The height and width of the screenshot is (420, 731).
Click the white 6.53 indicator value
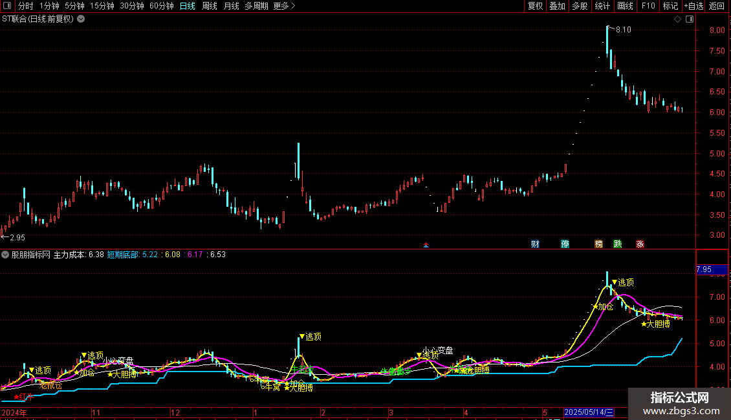[x=218, y=255]
